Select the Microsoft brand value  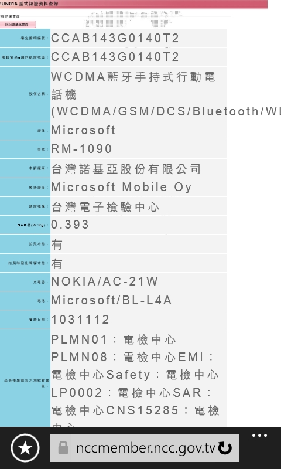tap(83, 130)
